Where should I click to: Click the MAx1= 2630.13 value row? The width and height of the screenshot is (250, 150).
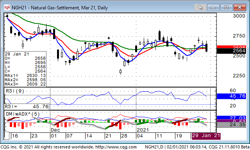click(x=25, y=75)
